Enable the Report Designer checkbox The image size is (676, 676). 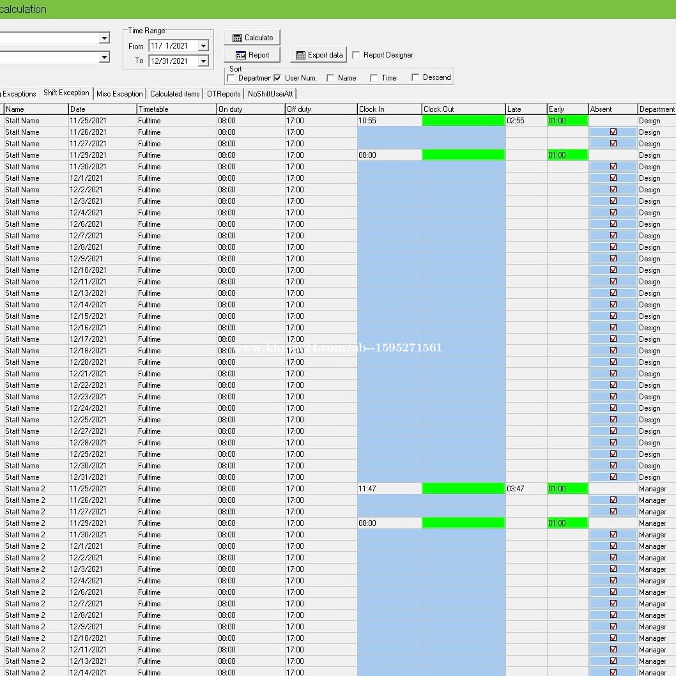(356, 55)
